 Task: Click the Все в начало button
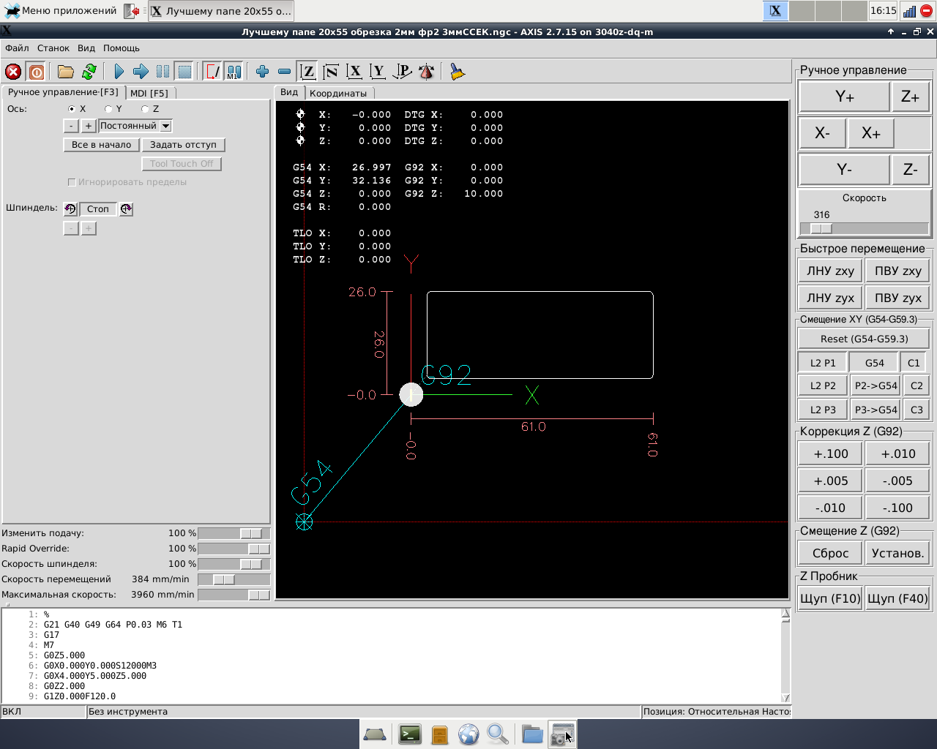click(101, 145)
